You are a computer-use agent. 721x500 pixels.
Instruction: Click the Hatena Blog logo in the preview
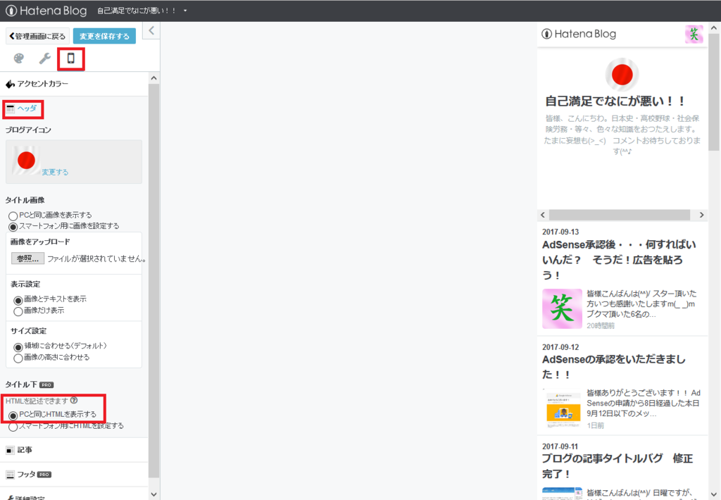click(x=579, y=34)
